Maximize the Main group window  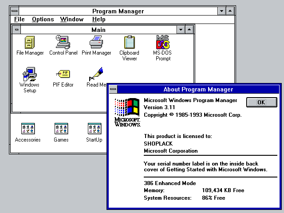(189, 30)
